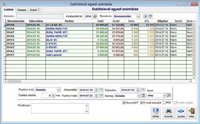Click the Kibocsátás date spinner arrows

point(96,90)
